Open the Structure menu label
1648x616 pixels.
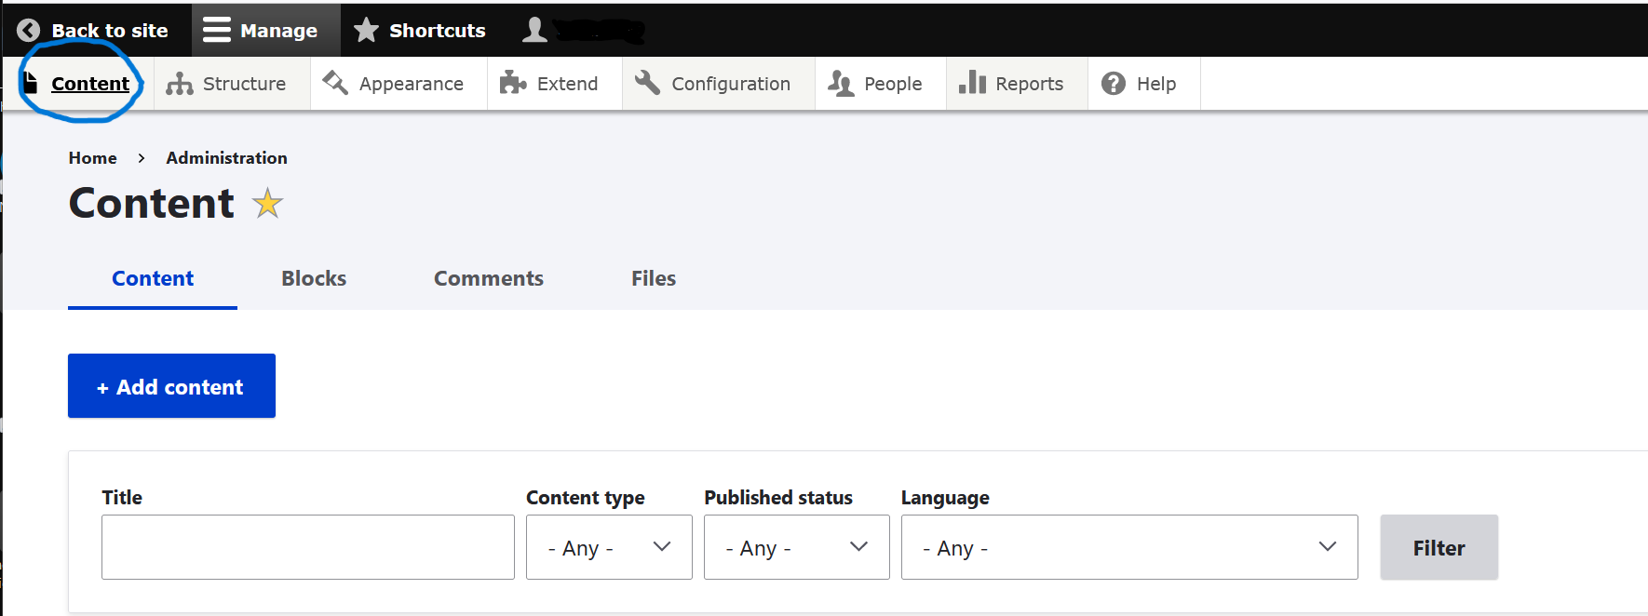(244, 84)
